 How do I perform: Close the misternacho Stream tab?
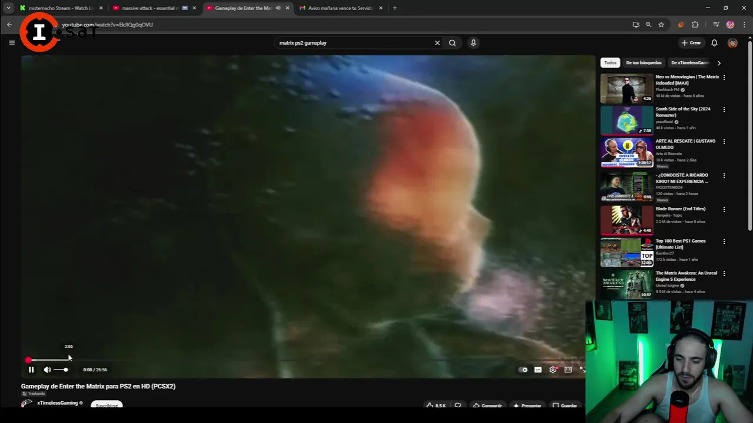[x=101, y=8]
